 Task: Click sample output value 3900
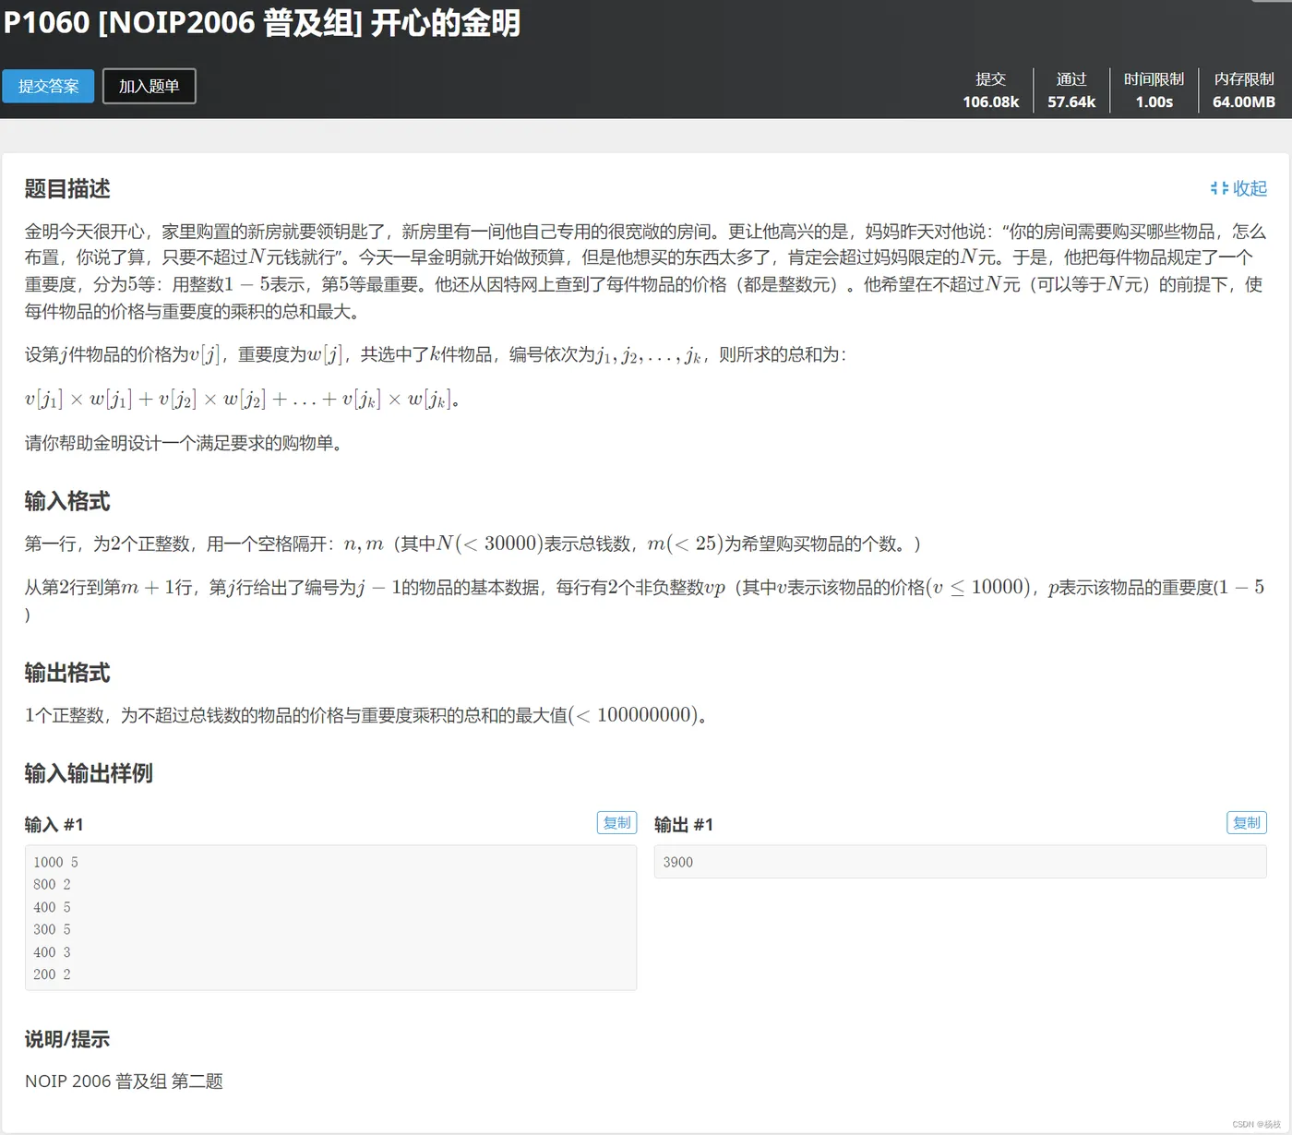click(677, 862)
